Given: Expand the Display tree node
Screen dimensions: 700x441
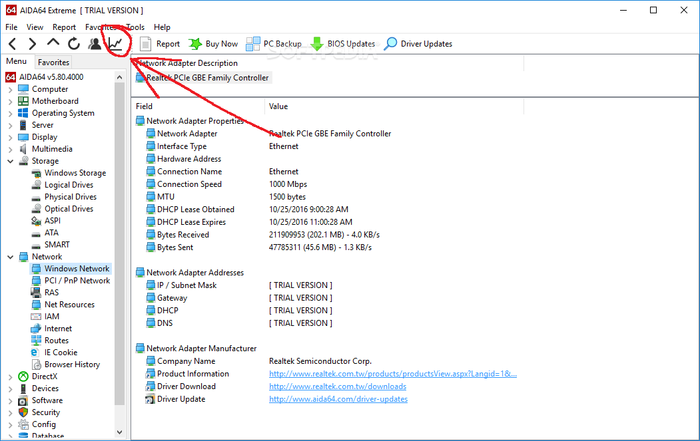Looking at the screenshot, I should coord(10,138).
